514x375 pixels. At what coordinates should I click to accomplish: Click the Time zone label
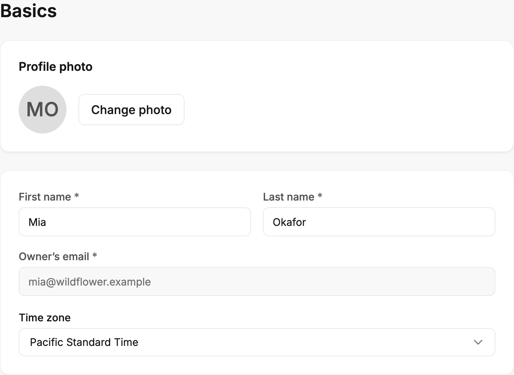tap(45, 318)
